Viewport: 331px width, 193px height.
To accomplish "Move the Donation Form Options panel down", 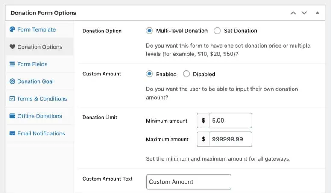I will (x=304, y=13).
